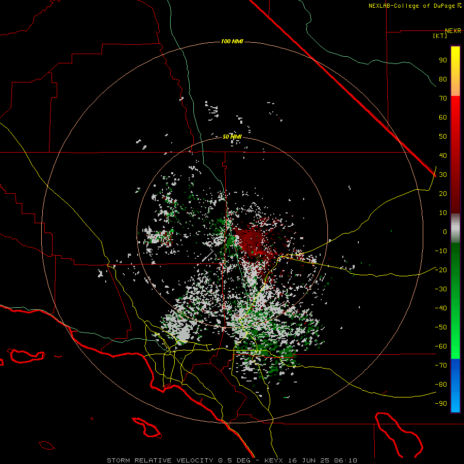Viewport: 464px width, 464px height.
Task: Click the positive 90 legend value
Action: pos(443,60)
